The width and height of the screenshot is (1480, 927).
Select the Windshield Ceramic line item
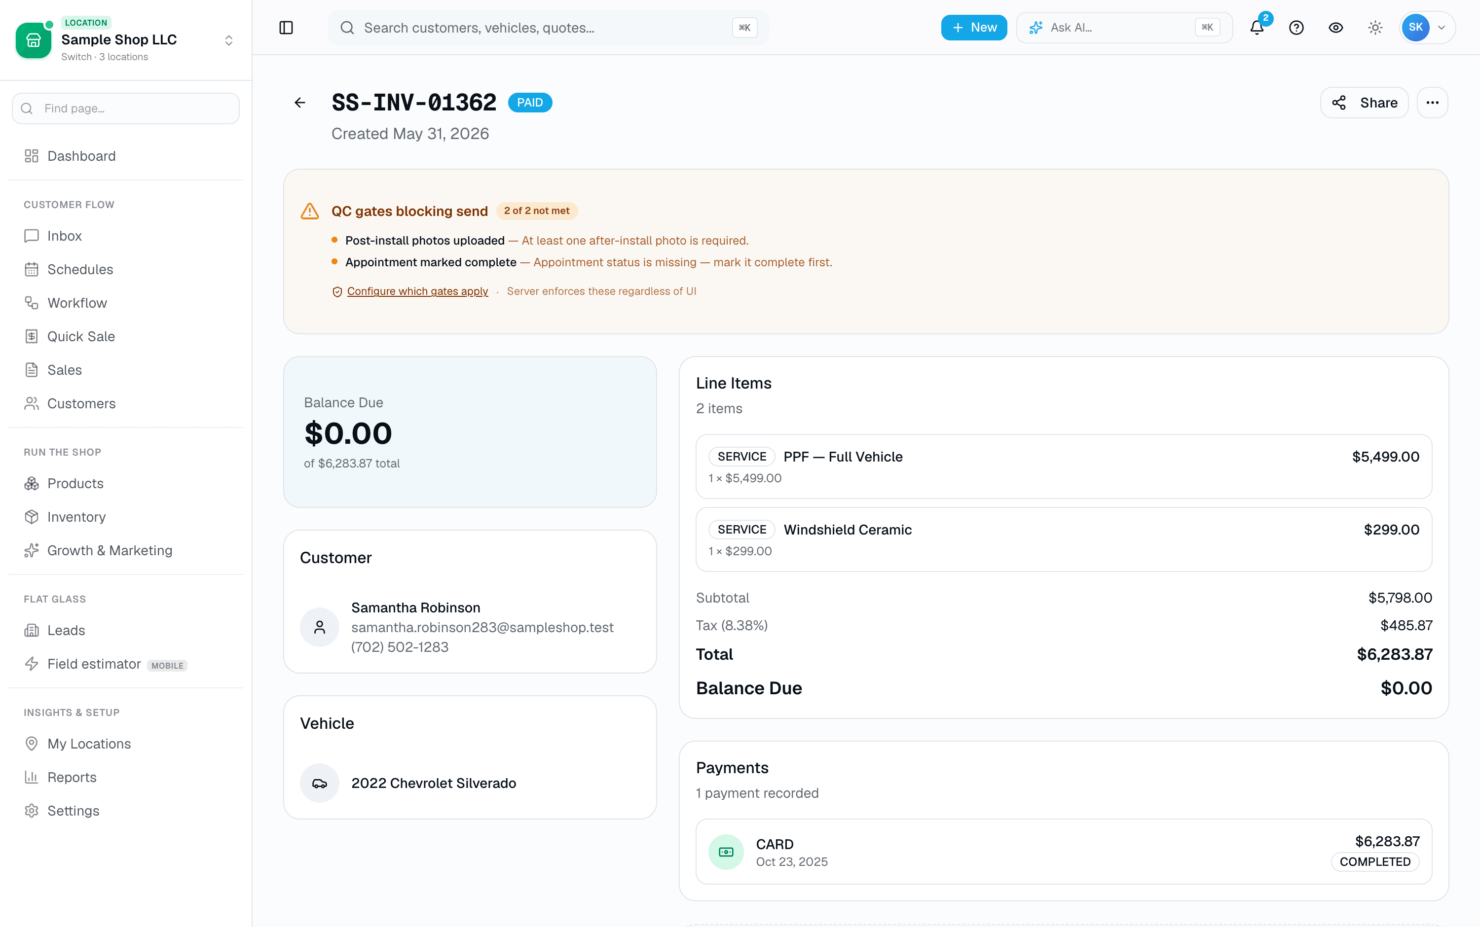pos(1064,539)
